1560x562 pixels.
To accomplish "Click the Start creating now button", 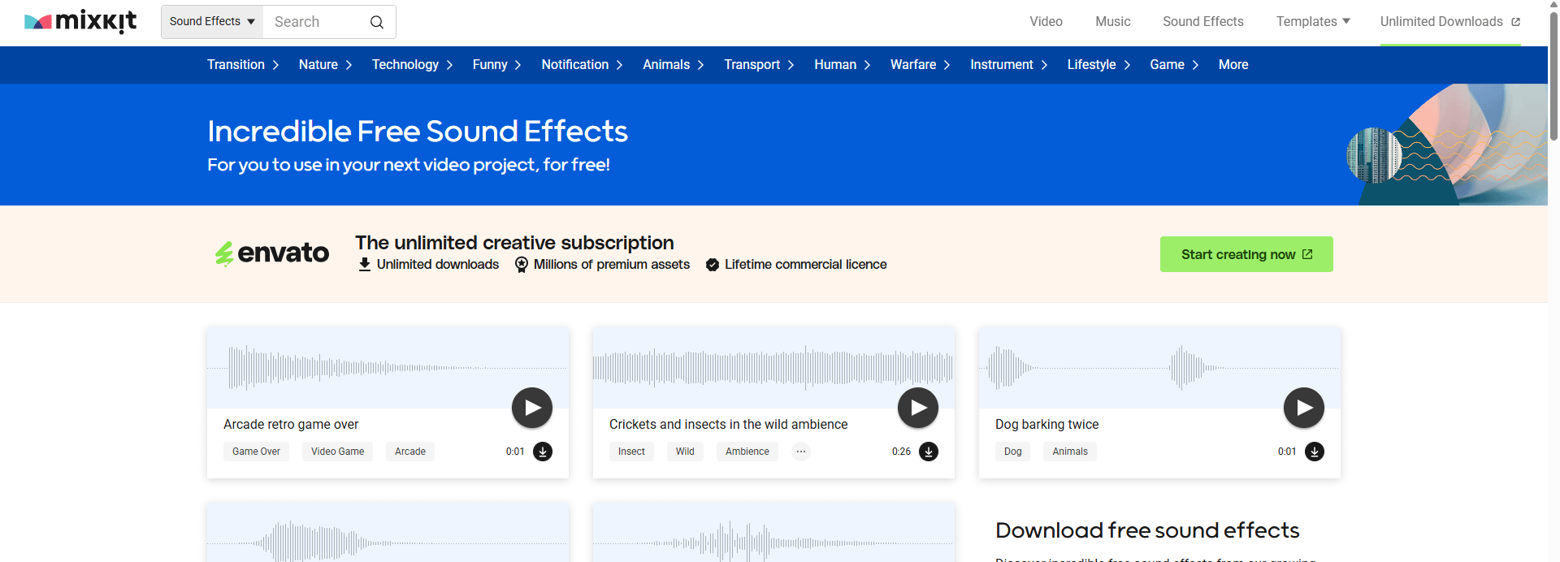I will tap(1246, 254).
